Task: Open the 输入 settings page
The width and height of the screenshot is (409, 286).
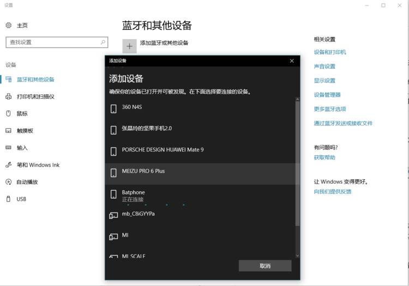Action: (x=22, y=148)
